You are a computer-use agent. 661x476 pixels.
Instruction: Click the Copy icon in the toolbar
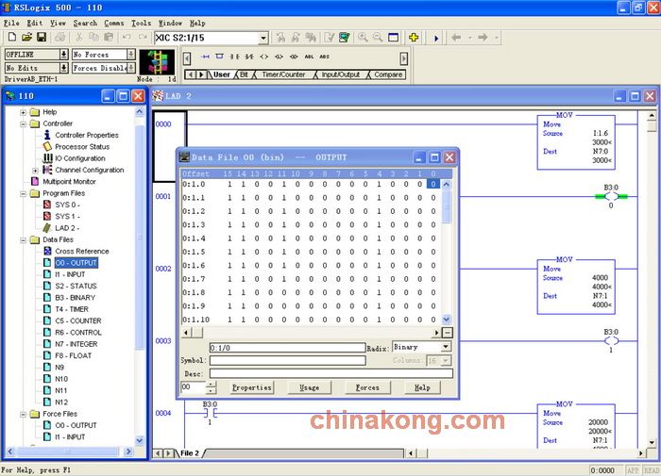point(93,38)
